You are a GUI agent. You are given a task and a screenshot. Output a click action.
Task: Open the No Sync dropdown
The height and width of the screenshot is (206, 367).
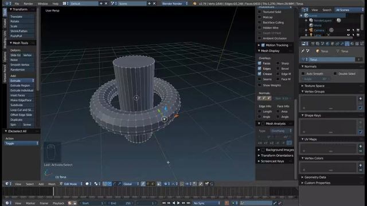(x=206, y=203)
